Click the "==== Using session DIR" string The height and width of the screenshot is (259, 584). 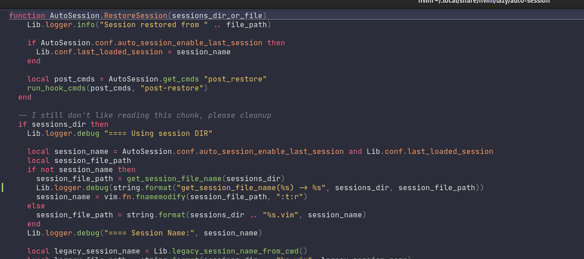(158, 134)
